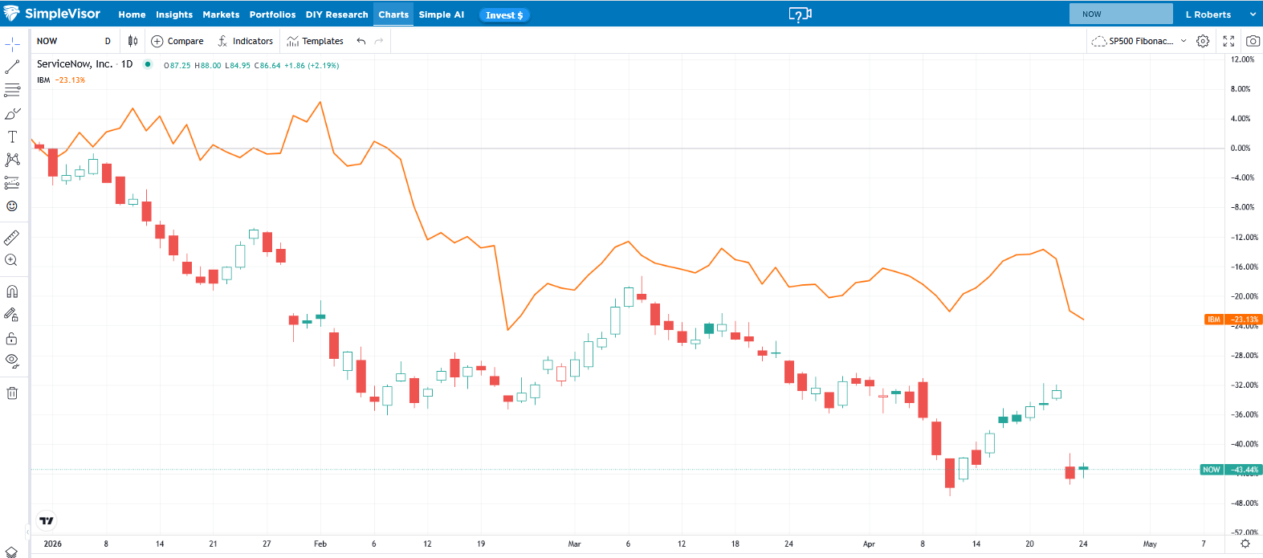Viewport: 1263px width, 558px height.
Task: Click the zoom in magnifier tool
Action: click(12, 260)
